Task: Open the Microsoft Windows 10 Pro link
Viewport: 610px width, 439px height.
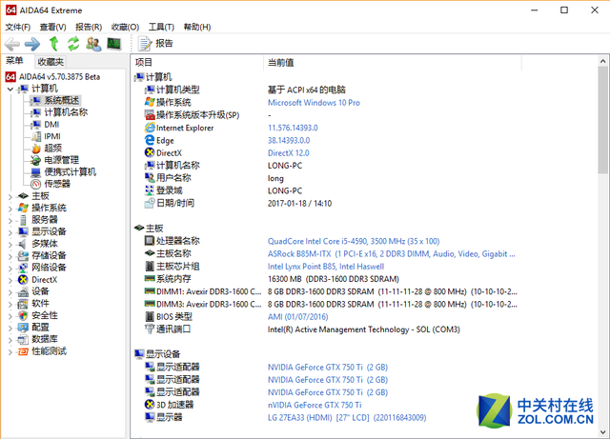Action: coord(314,103)
